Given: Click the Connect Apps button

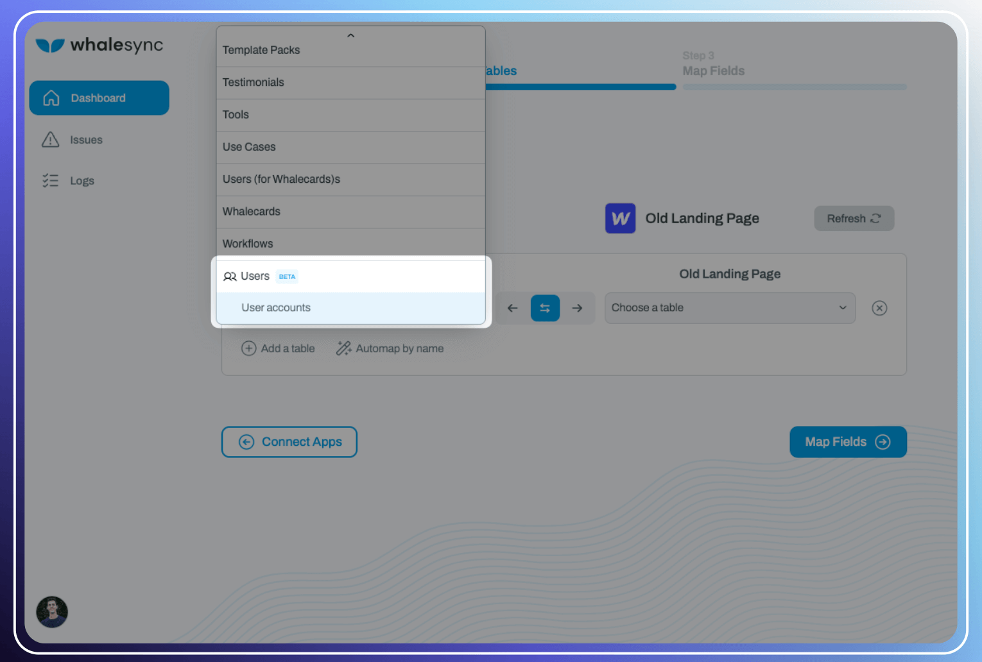Looking at the screenshot, I should [x=289, y=441].
